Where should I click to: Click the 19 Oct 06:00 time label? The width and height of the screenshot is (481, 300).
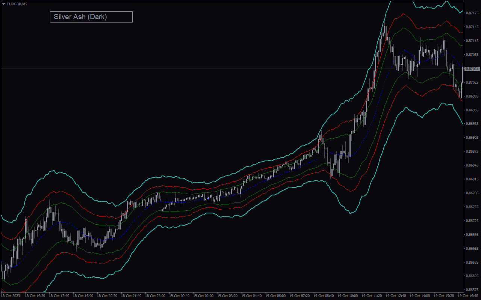(275, 296)
